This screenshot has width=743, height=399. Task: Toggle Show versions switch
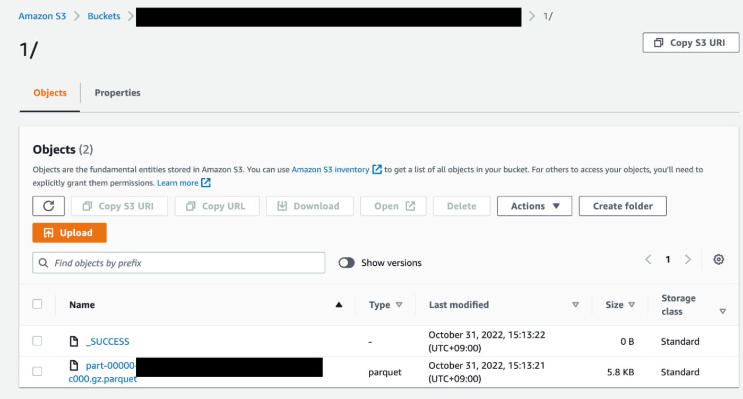[x=347, y=263]
